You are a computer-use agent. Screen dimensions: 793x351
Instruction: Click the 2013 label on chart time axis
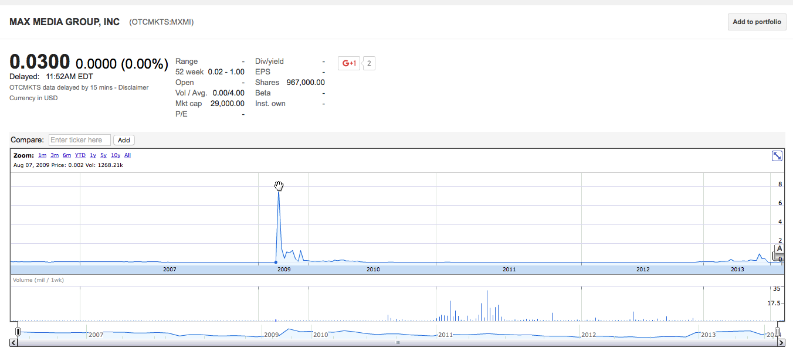click(x=737, y=270)
